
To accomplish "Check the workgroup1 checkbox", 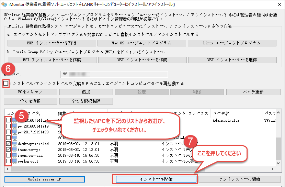I will [9, 161].
